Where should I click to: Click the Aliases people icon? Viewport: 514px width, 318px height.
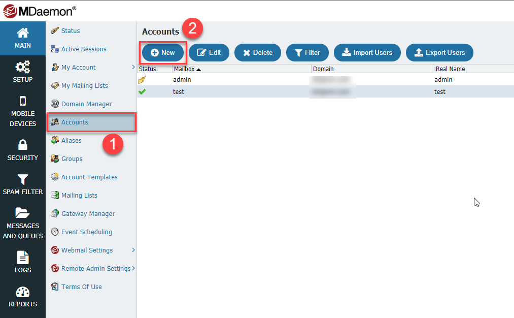(55, 140)
